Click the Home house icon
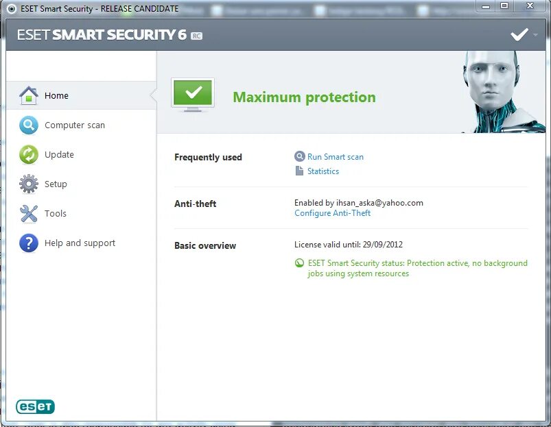The image size is (551, 427). (28, 95)
